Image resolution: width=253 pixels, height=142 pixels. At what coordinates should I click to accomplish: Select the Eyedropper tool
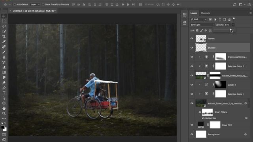coord(4,42)
